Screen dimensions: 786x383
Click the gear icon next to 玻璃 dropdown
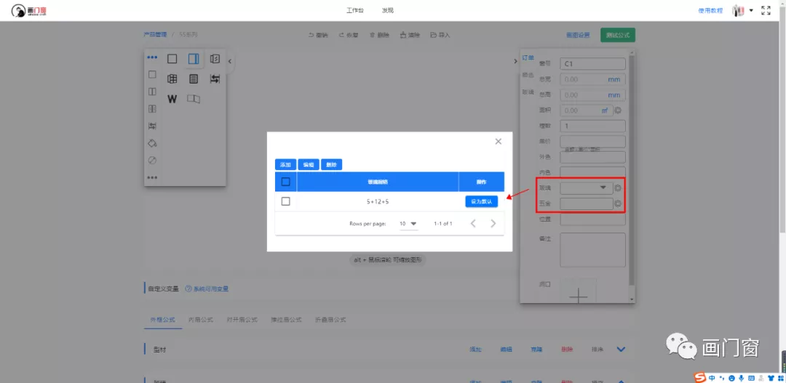pyautogui.click(x=618, y=188)
